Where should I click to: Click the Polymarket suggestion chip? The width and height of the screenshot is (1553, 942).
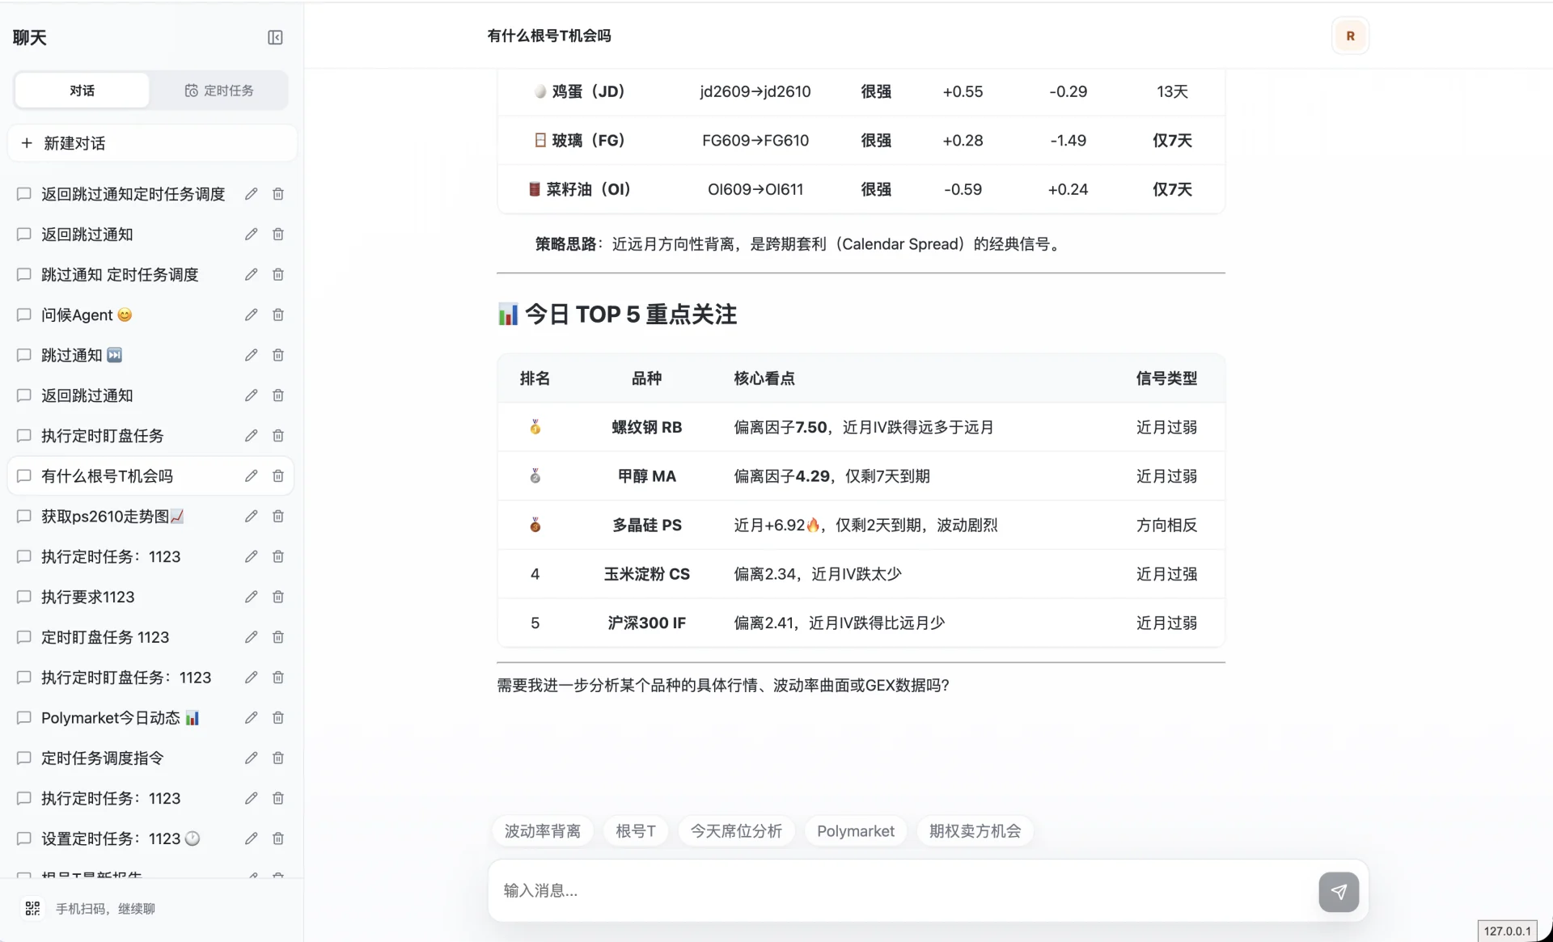tap(856, 831)
